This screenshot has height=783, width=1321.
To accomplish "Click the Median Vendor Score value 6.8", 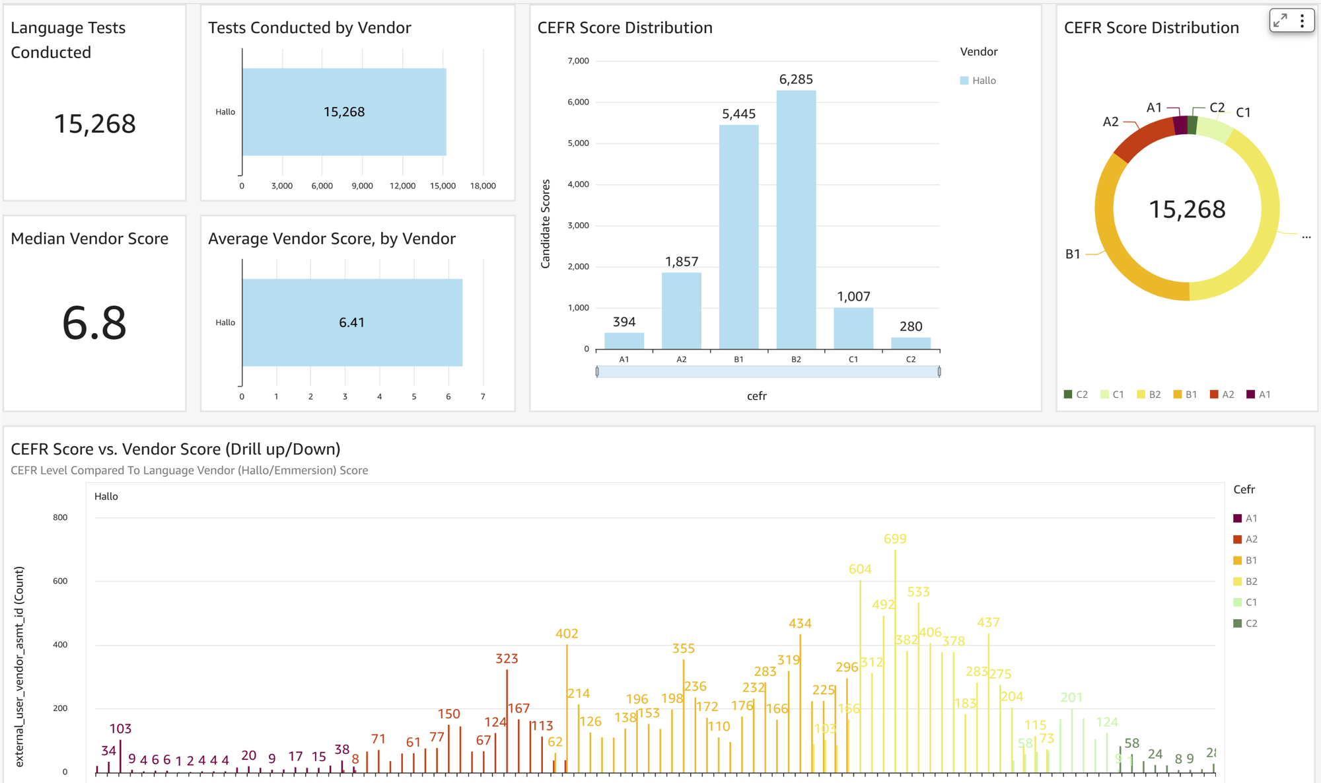I will [94, 323].
